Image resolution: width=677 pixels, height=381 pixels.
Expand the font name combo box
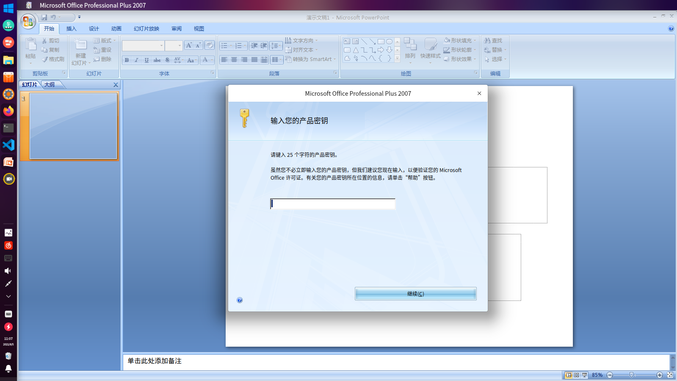161,46
